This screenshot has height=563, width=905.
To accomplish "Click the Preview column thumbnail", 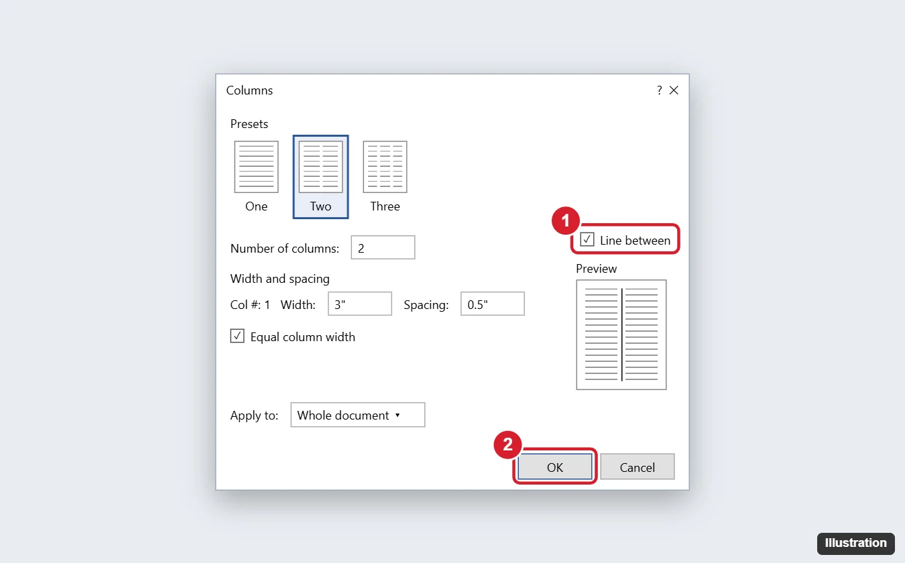I will 621,334.
